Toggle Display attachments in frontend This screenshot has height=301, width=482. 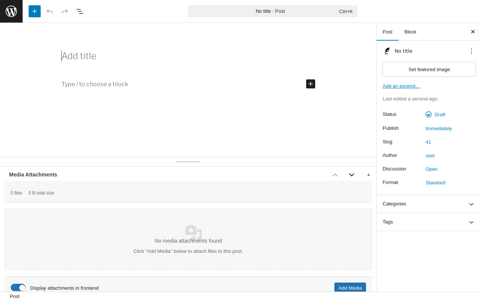click(x=18, y=288)
